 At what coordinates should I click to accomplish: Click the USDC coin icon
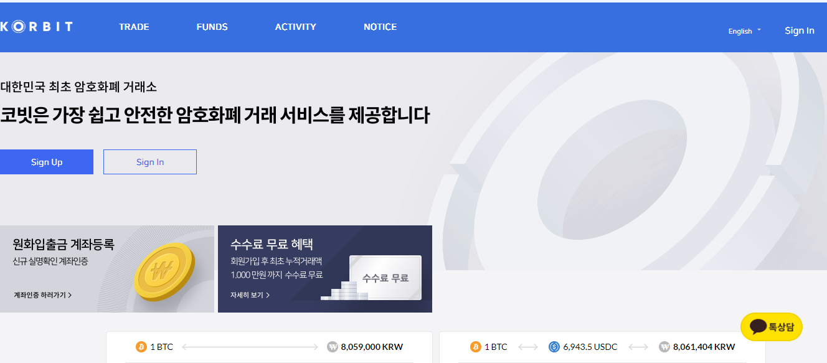click(x=554, y=347)
